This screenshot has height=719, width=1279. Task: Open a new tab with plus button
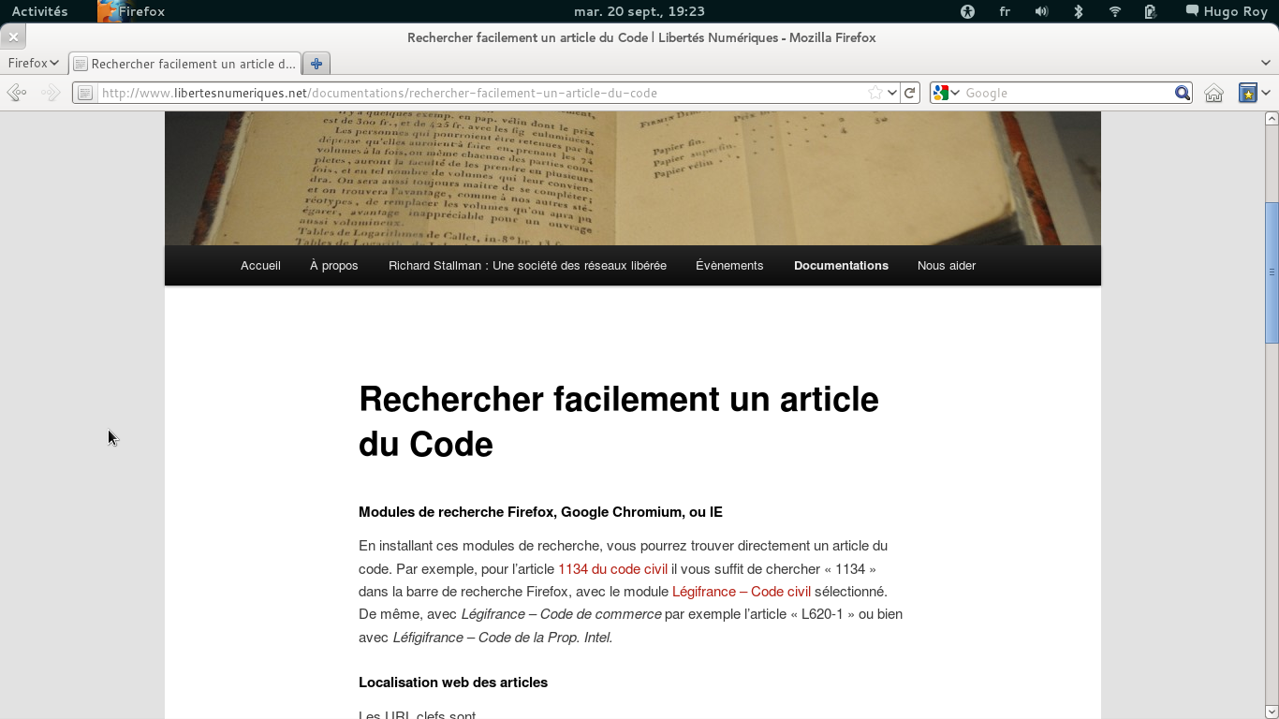[316, 64]
